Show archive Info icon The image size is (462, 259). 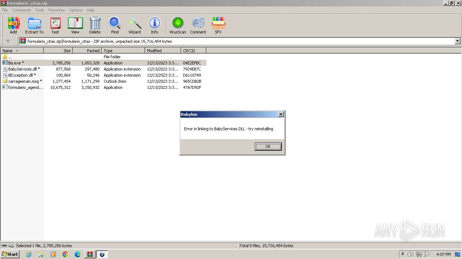tap(154, 25)
